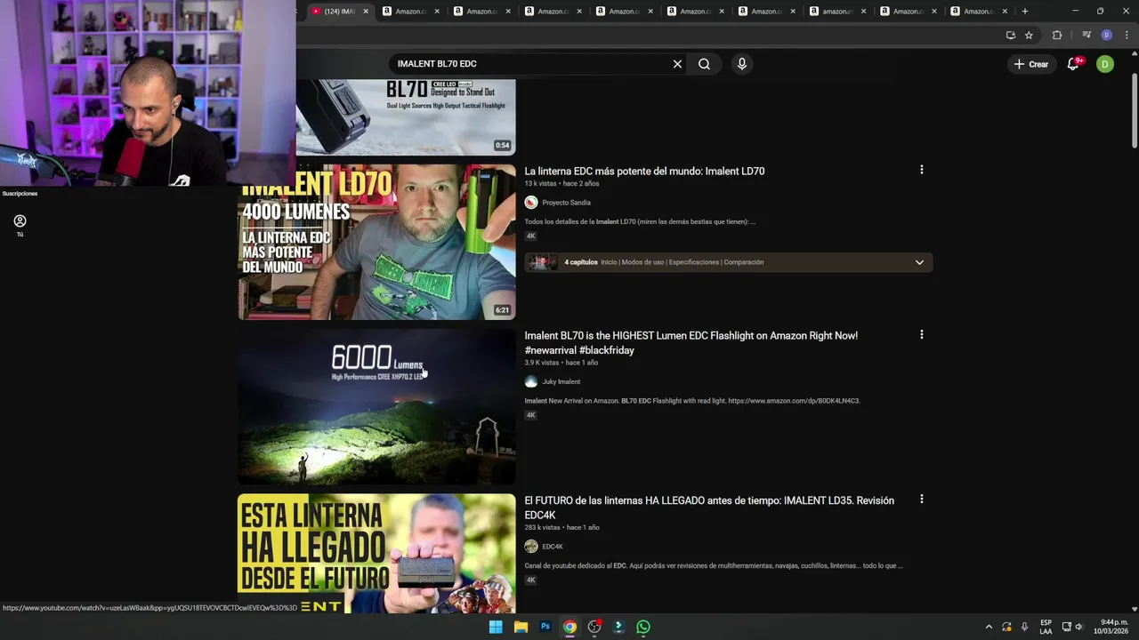Expand the 4 capítulos chapters chevron
The image size is (1139, 640).
pyautogui.click(x=919, y=262)
